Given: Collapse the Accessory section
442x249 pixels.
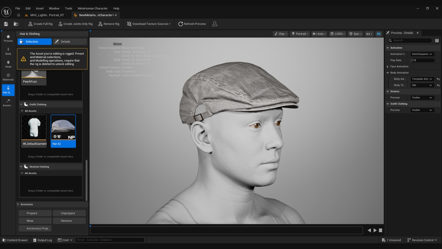Looking at the screenshot, I should [18, 204].
